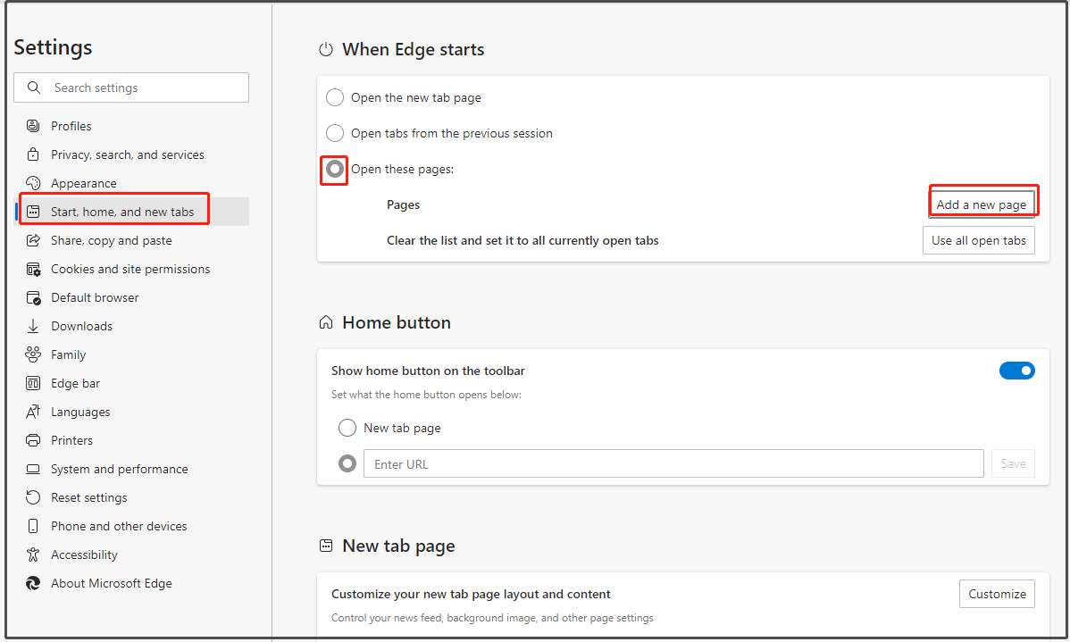
Task: Open Appearance via its paint icon
Action: (x=33, y=183)
